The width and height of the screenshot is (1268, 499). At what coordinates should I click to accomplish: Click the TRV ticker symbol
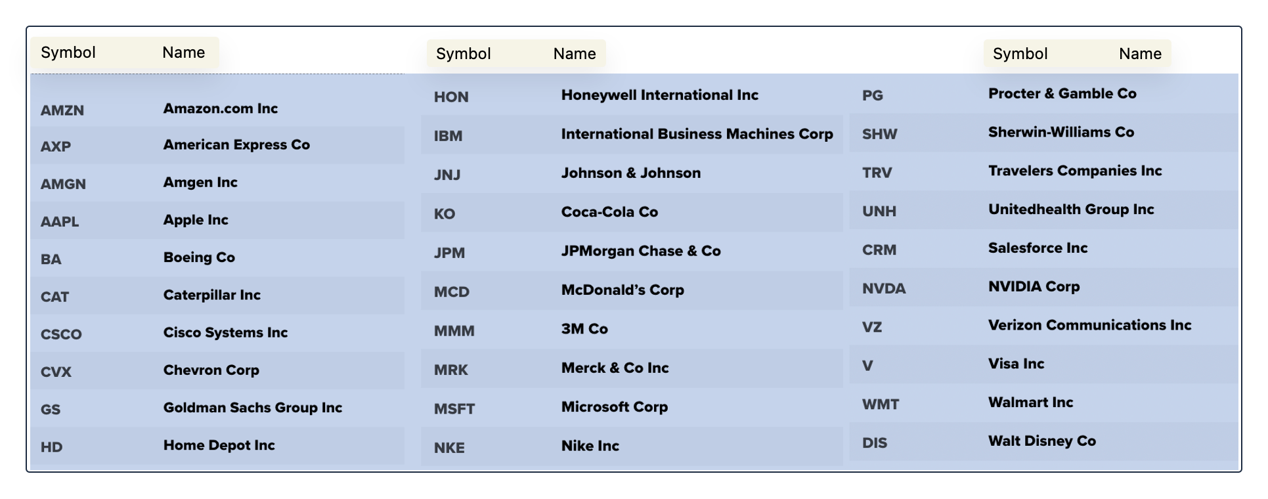pos(877,173)
